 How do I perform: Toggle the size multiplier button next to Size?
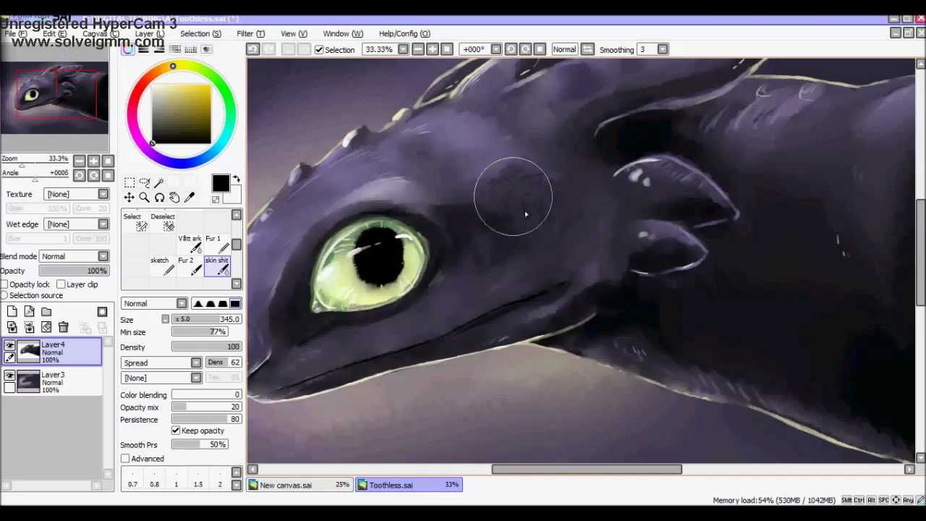pyautogui.click(x=166, y=319)
